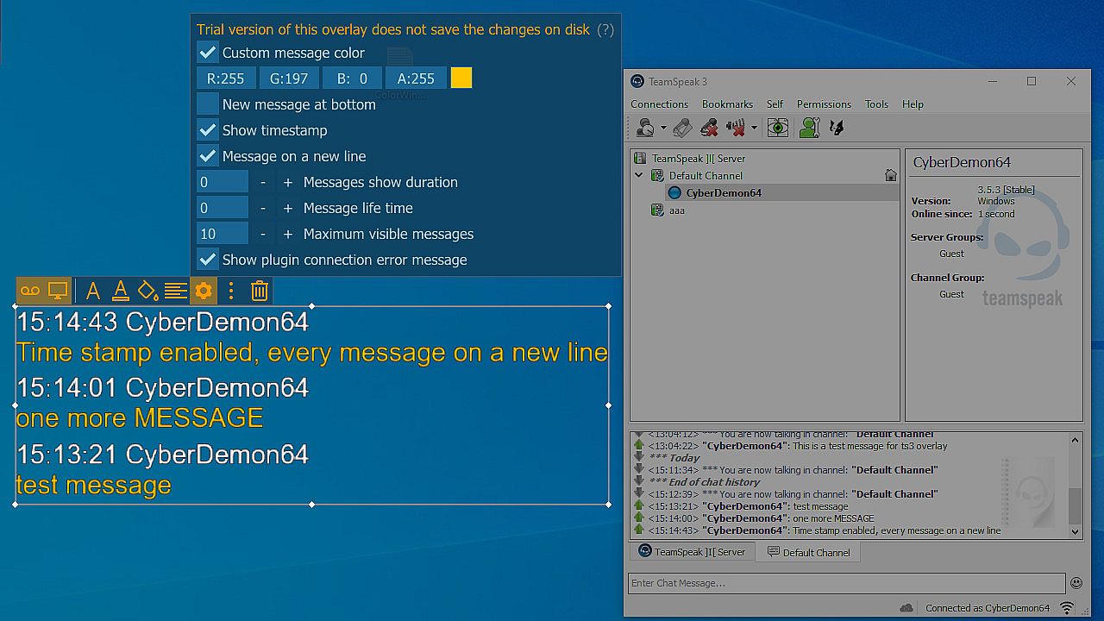1104x621 pixels.
Task: Open the mute speakers dropdown arrow
Action: click(754, 129)
